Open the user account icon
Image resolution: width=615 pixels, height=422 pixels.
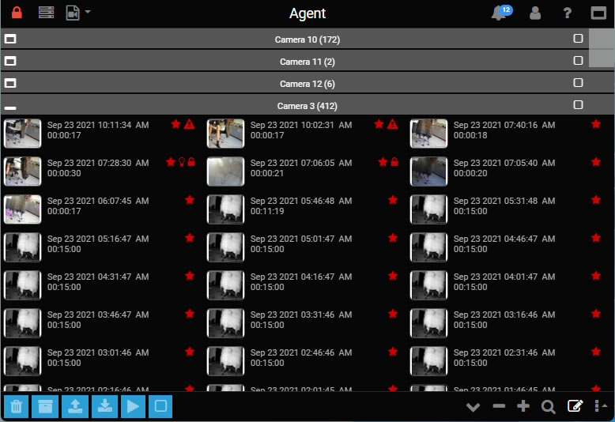535,13
